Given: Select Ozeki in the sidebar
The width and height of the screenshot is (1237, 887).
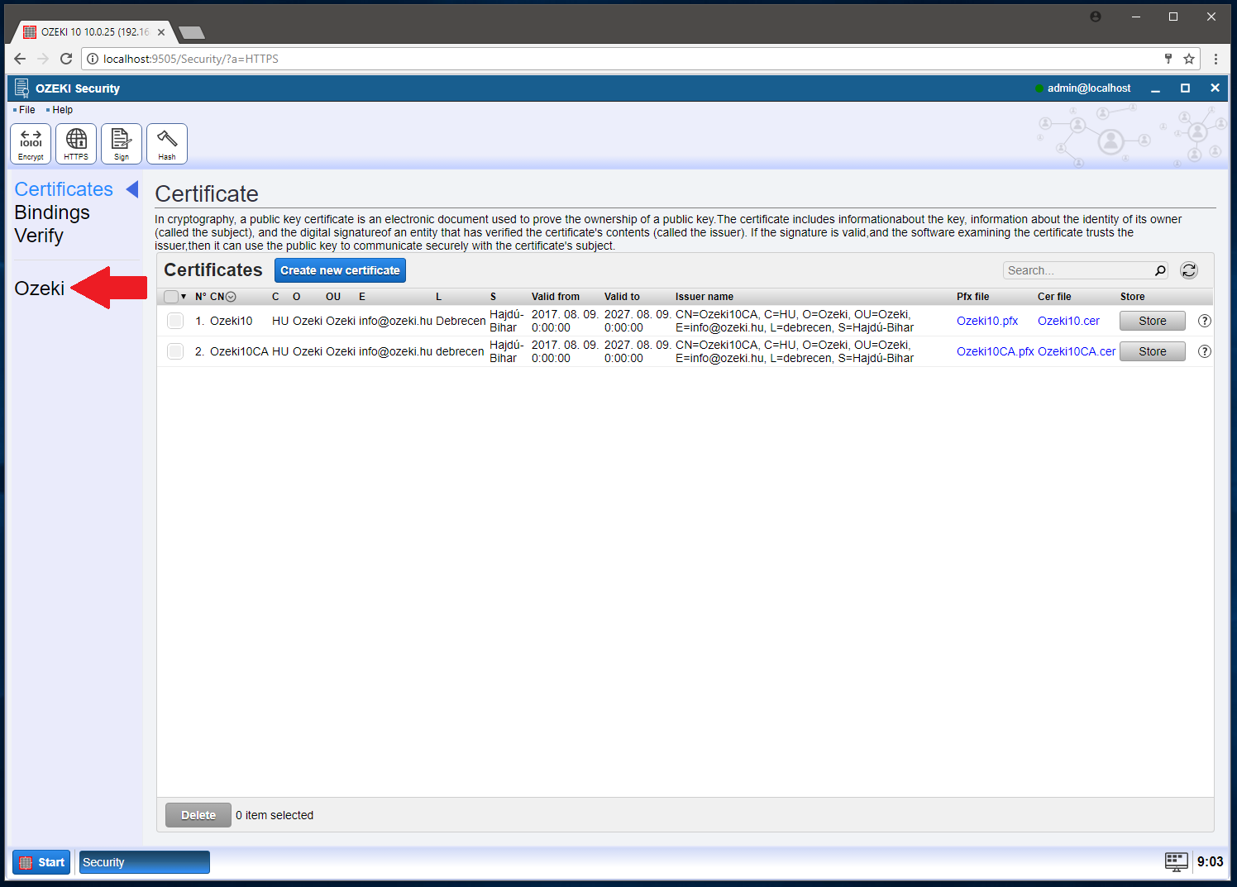Looking at the screenshot, I should (x=39, y=289).
